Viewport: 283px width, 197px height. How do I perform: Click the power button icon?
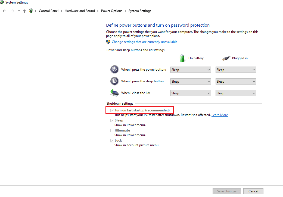(114, 70)
